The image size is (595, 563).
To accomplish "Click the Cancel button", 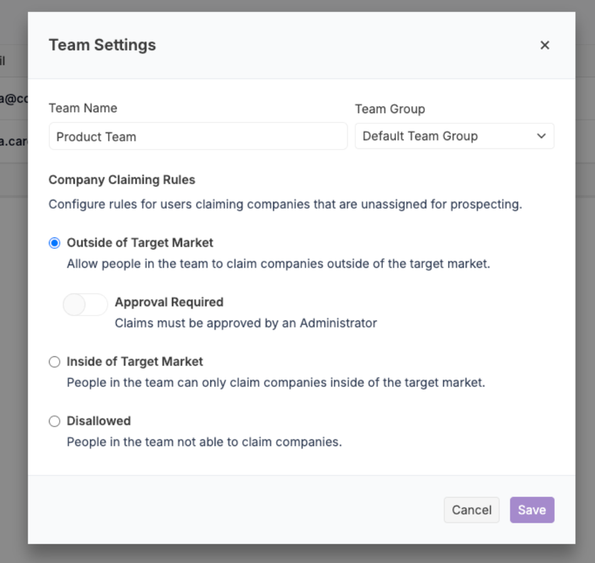I will pos(472,510).
